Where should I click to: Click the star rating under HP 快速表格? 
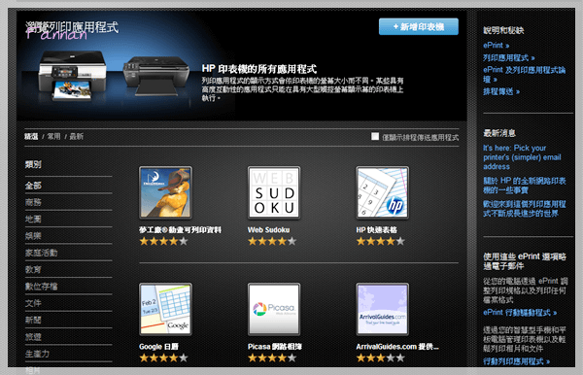(380, 242)
